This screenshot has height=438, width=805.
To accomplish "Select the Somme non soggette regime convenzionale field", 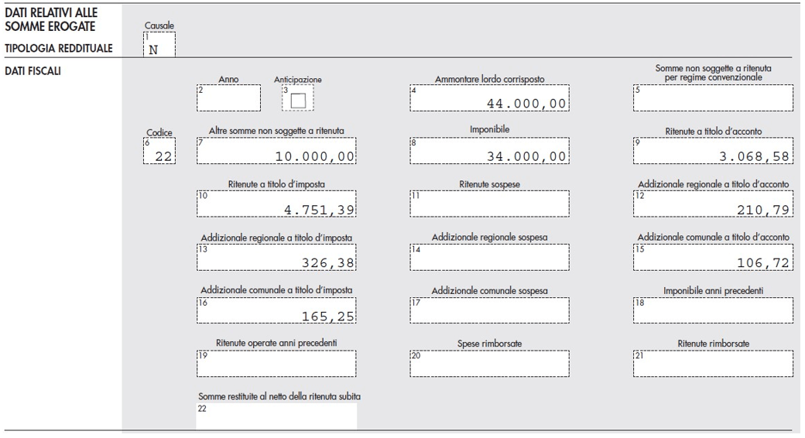I will [713, 98].
